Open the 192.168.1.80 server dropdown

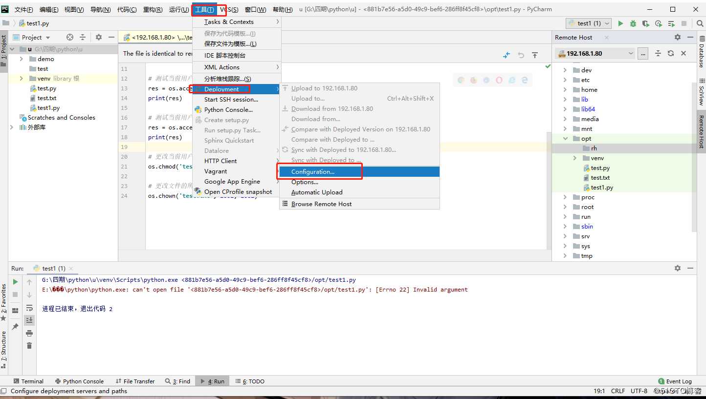point(595,53)
